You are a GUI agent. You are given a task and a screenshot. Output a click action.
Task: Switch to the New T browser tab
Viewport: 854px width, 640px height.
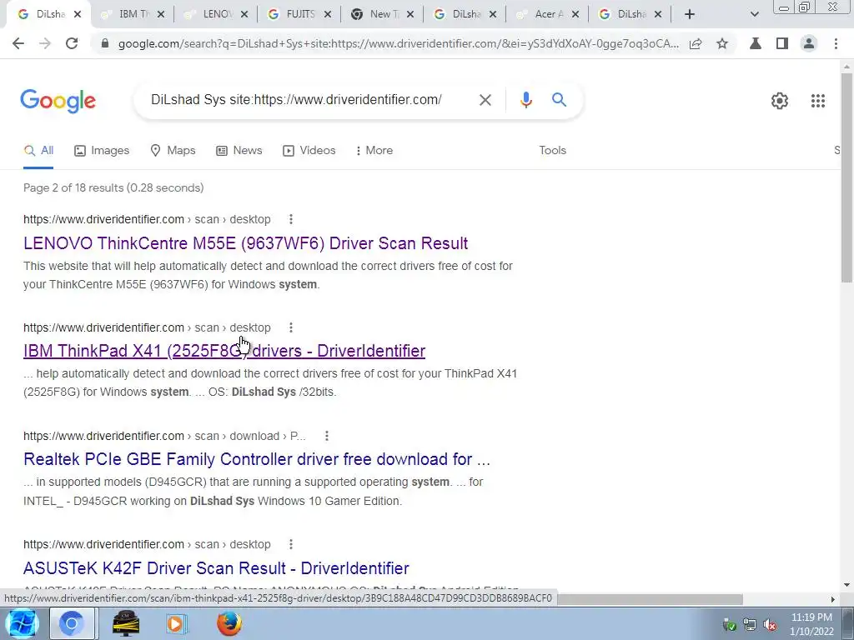coord(383,15)
